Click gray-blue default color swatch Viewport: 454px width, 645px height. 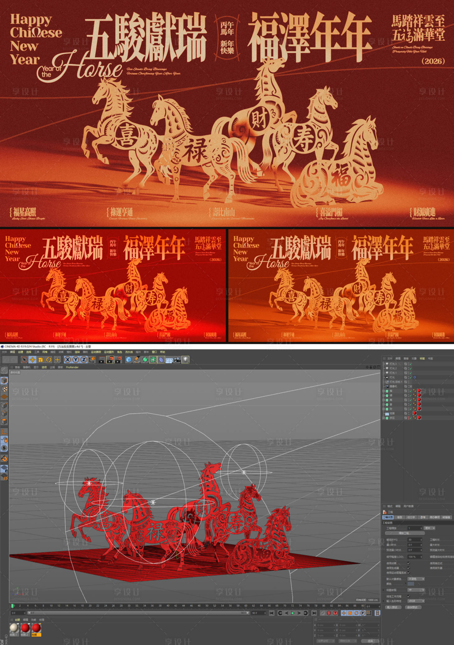pos(411,584)
